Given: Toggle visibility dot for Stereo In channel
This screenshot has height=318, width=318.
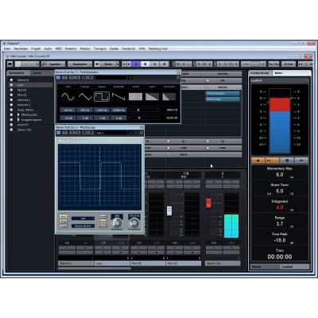Looking at the screenshot, I should pos(11,79).
